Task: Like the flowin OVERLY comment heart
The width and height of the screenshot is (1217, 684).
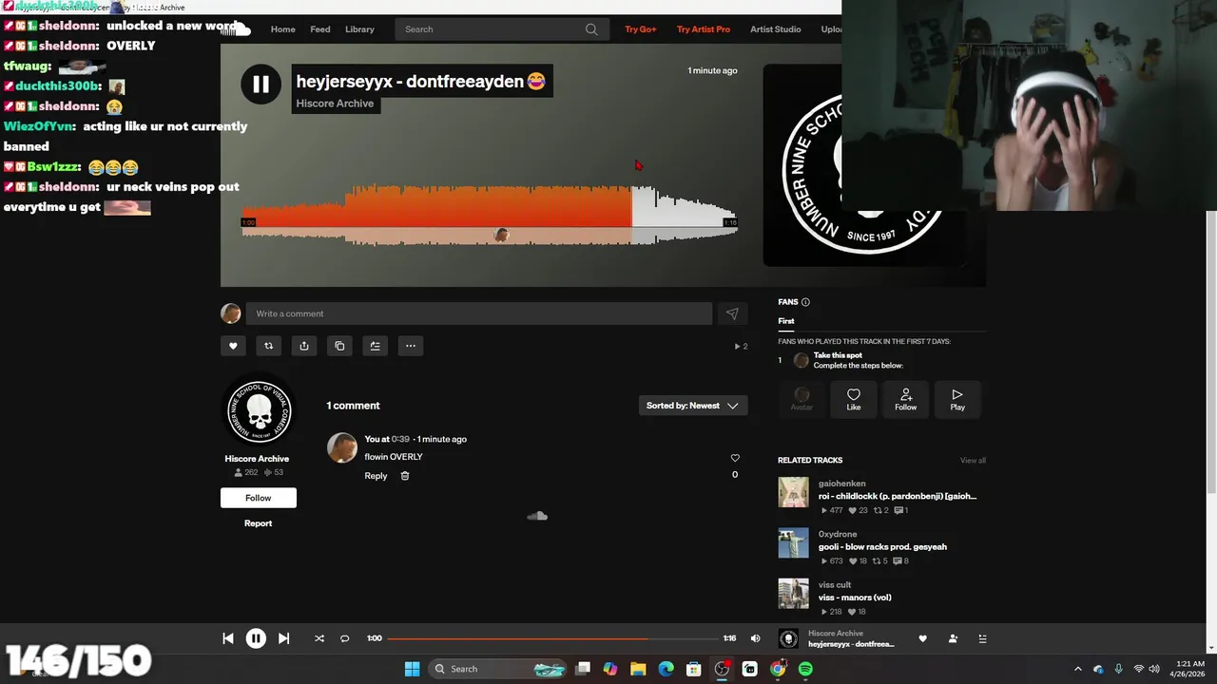Action: 734,458
